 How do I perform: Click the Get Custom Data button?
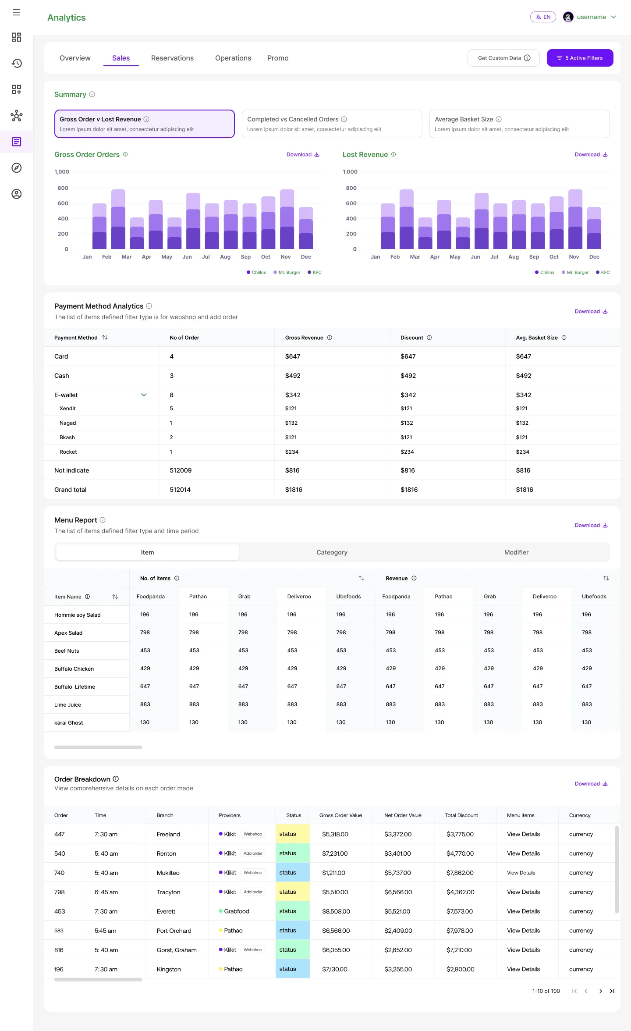pyautogui.click(x=504, y=58)
